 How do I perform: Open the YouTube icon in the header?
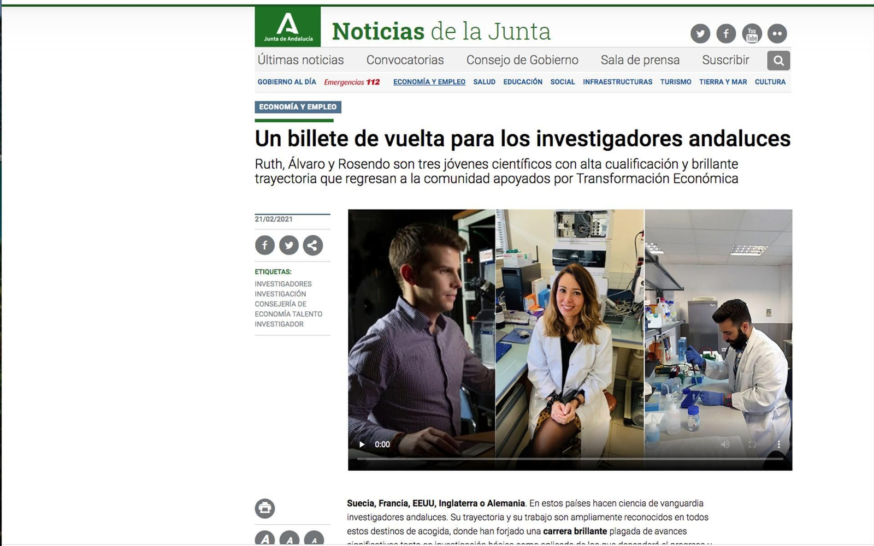[752, 34]
